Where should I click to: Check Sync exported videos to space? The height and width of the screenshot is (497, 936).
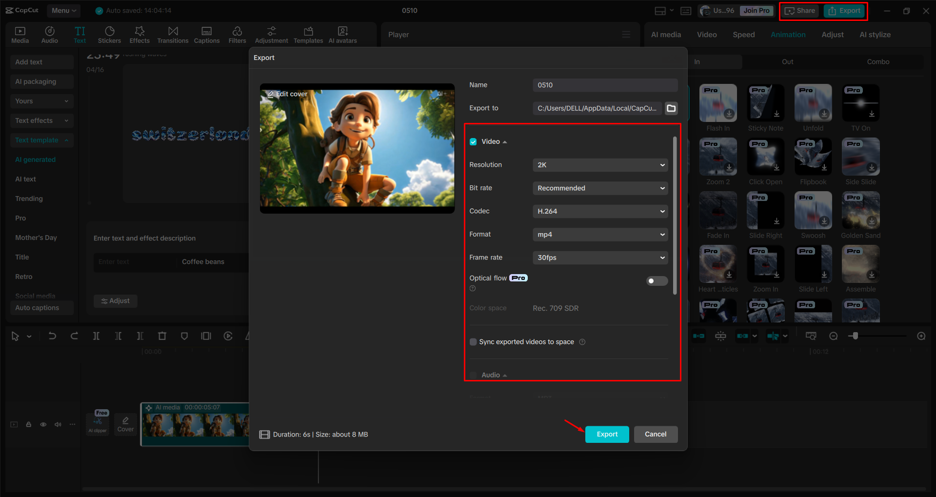pyautogui.click(x=473, y=342)
